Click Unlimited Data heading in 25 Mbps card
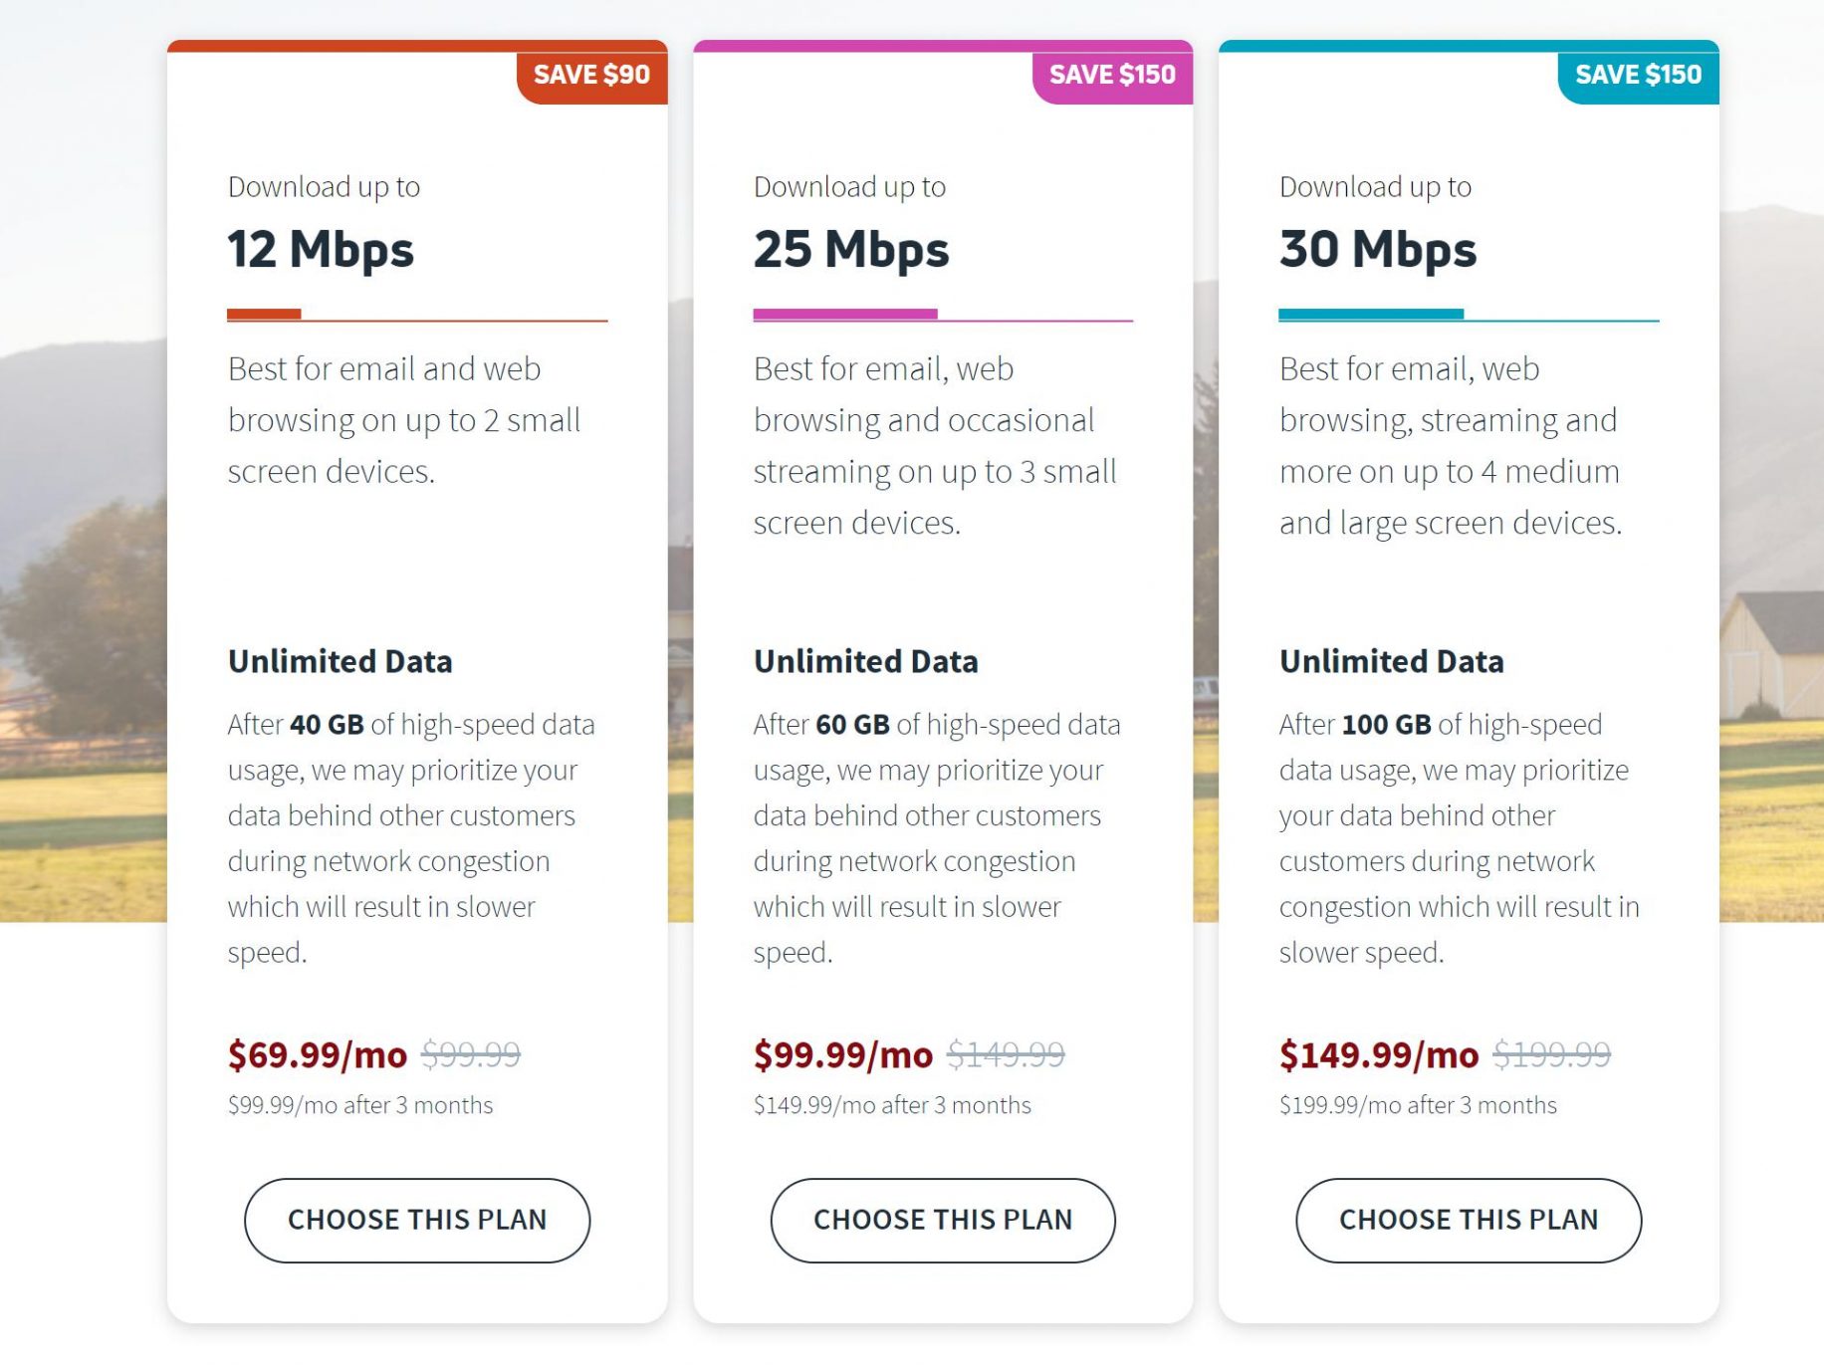Viewport: 1824px width, 1368px height. pyautogui.click(x=865, y=662)
